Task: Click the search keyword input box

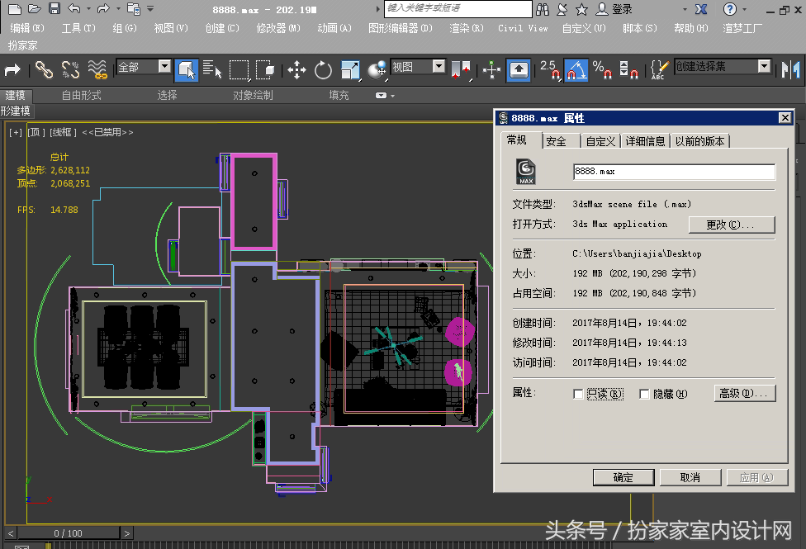Action: (x=458, y=9)
